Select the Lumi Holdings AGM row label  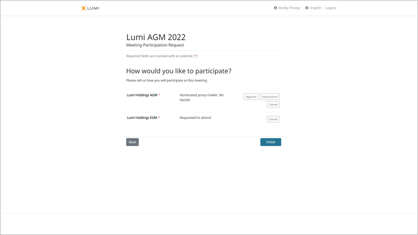[x=142, y=95]
